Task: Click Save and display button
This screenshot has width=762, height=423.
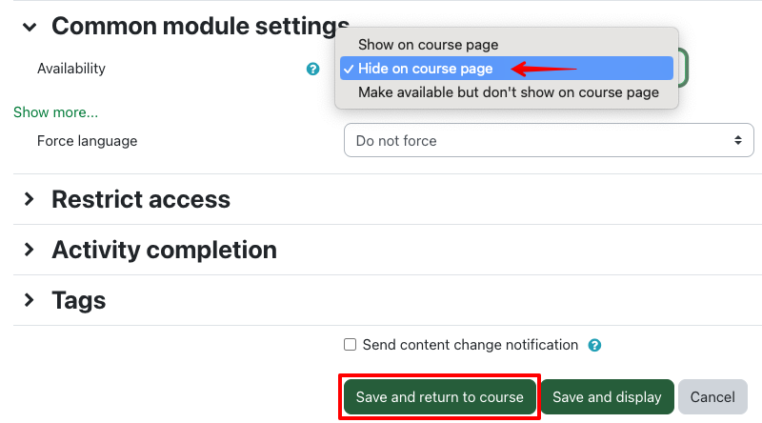Action: point(607,397)
